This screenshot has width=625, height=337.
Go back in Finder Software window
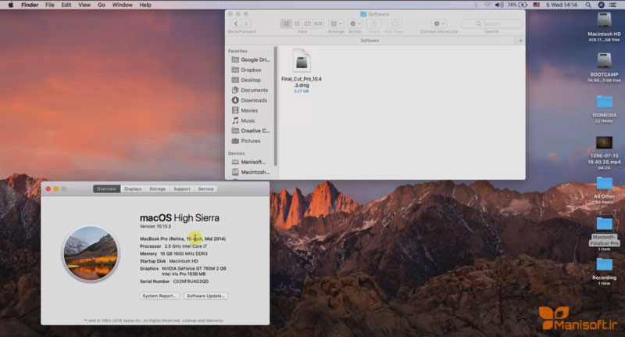(236, 23)
